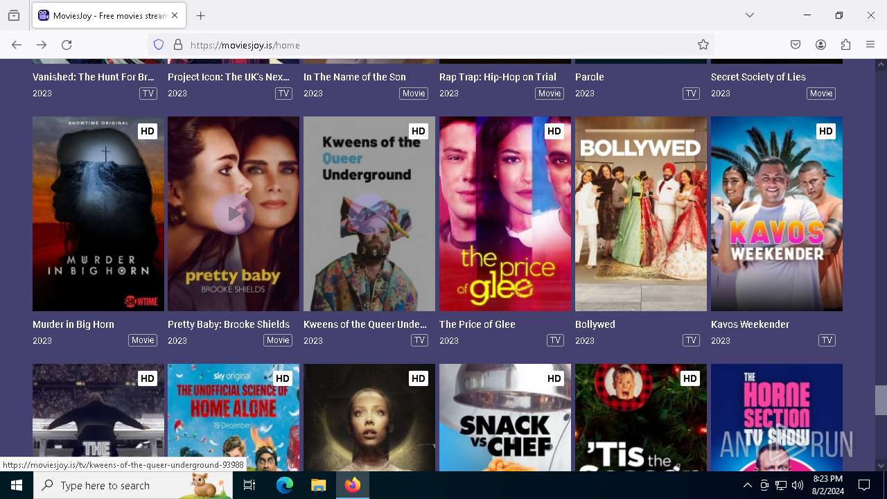This screenshot has width=887, height=499.
Task: Open the Snack vs Chef poster
Action: pyautogui.click(x=505, y=417)
